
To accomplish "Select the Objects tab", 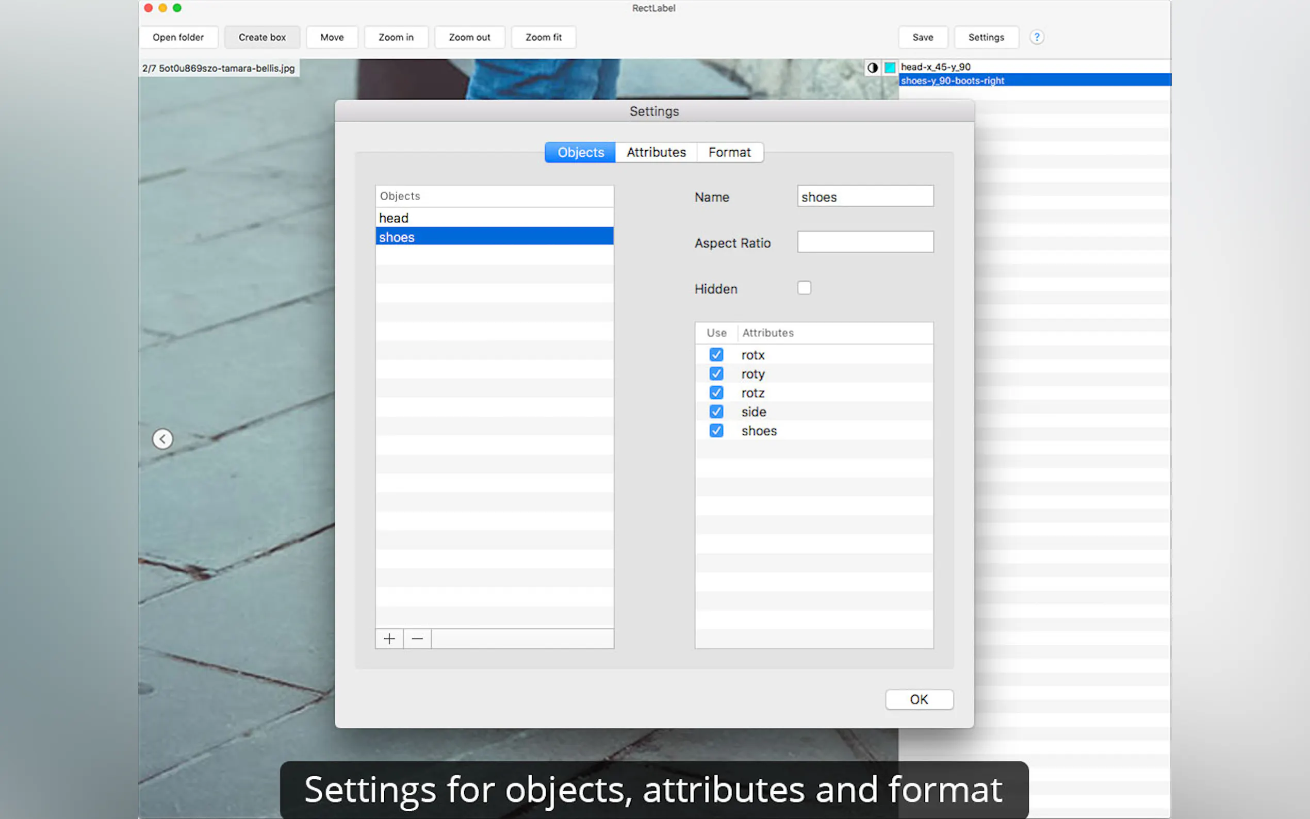I will [580, 152].
